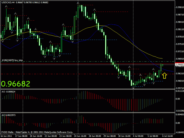Click the 5 Jul 08:00 time label

point(153,136)
